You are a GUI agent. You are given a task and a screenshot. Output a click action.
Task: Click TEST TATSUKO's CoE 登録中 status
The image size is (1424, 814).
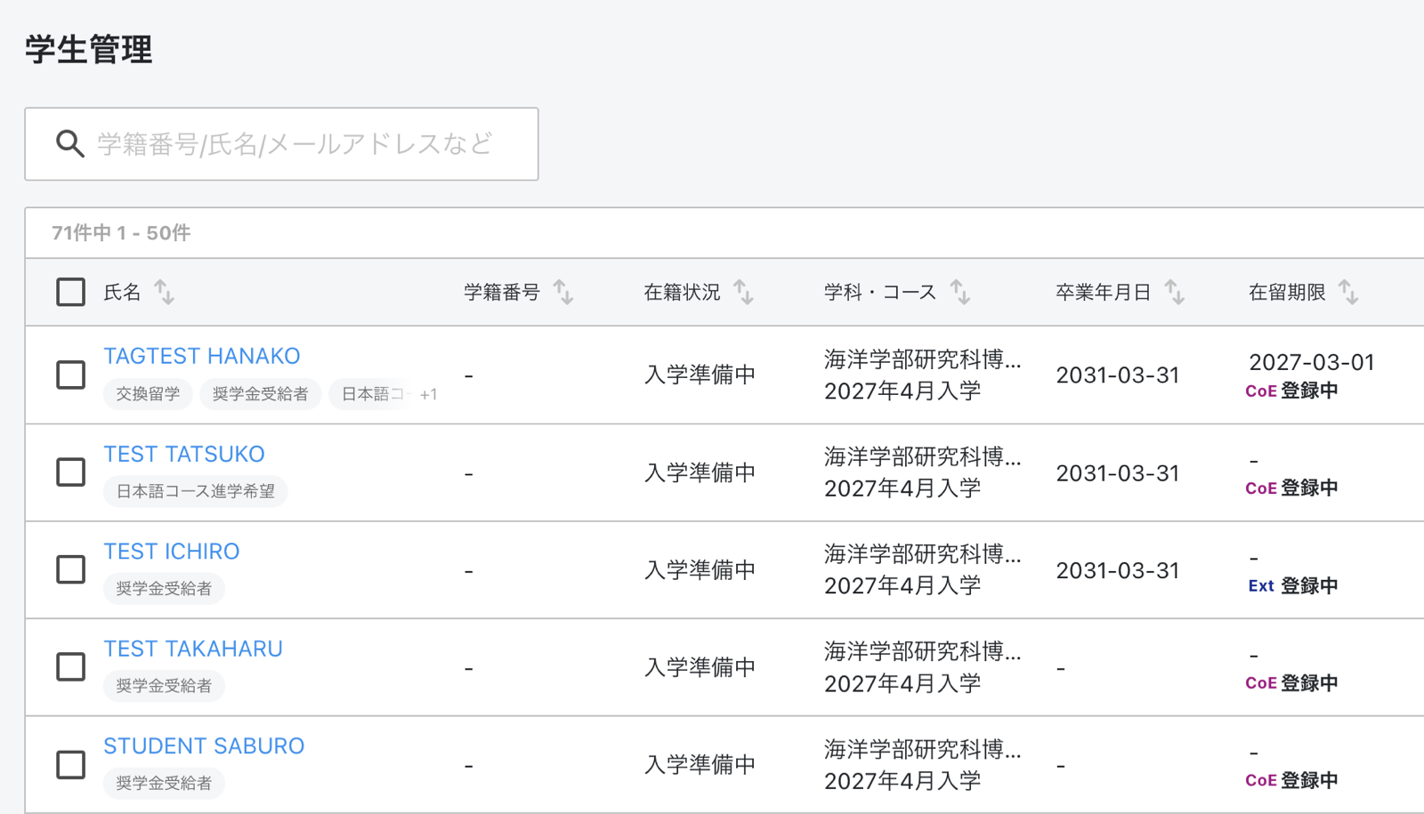coord(1291,488)
